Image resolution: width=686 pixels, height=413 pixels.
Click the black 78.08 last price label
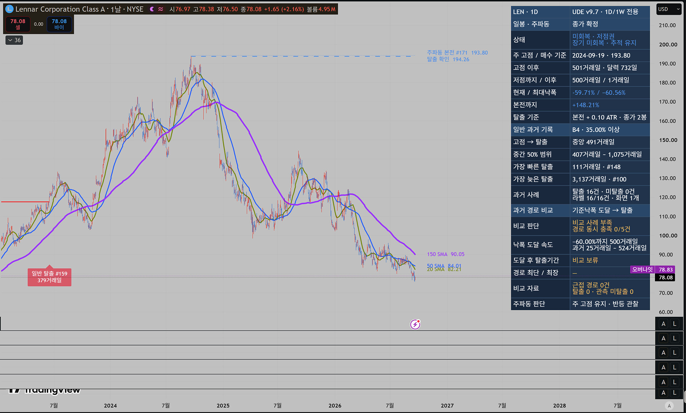click(x=665, y=277)
